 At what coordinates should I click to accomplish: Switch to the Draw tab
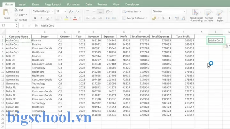click(x=35, y=4)
